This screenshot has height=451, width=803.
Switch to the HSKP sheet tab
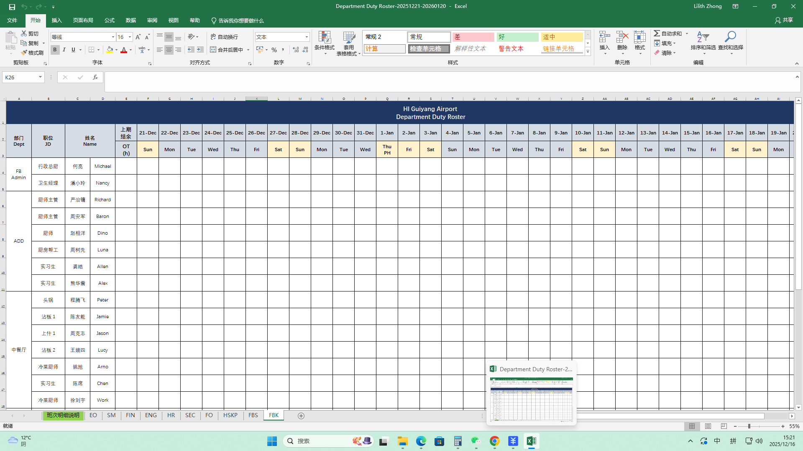click(230, 415)
